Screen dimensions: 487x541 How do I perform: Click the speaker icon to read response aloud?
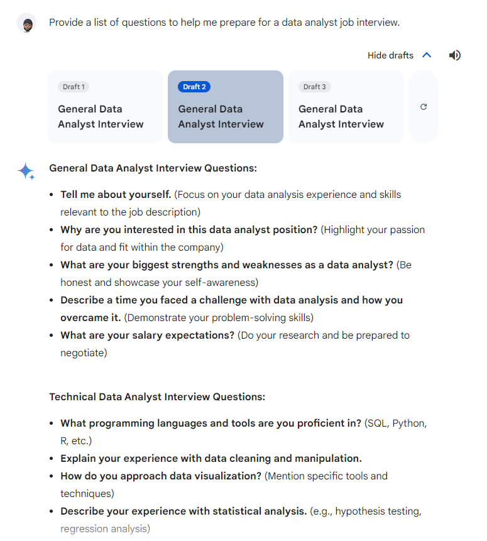[x=454, y=55]
